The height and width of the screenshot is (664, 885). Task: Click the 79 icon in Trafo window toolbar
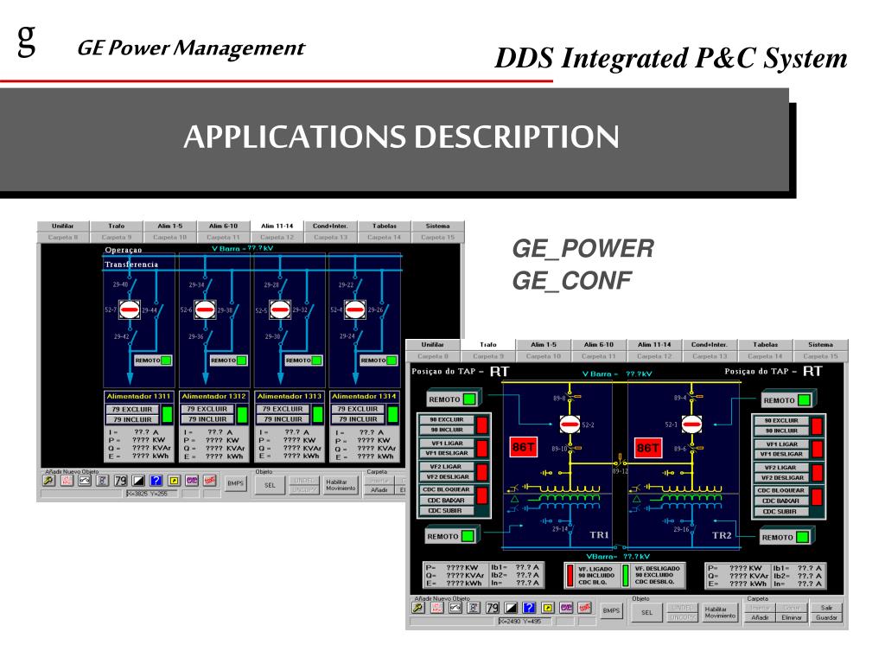click(x=492, y=608)
